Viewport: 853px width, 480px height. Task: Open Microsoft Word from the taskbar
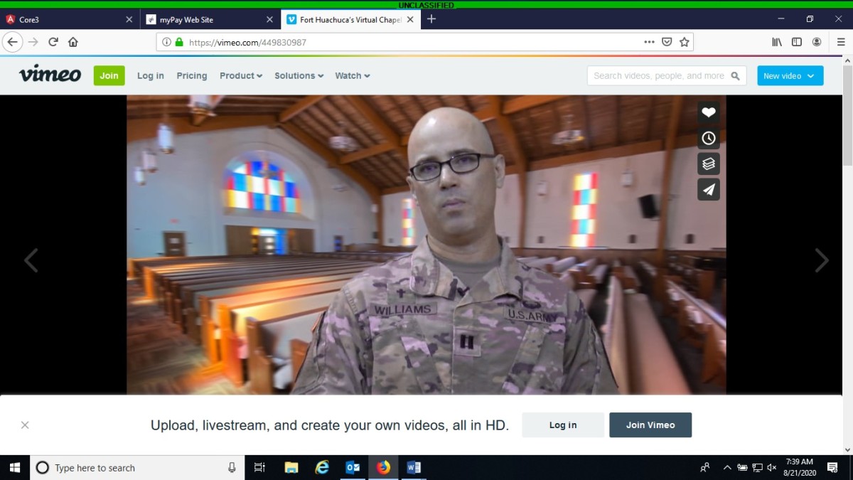click(414, 467)
